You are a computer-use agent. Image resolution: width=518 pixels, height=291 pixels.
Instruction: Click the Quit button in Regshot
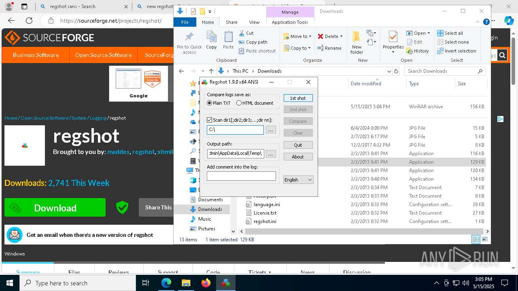pyautogui.click(x=298, y=145)
